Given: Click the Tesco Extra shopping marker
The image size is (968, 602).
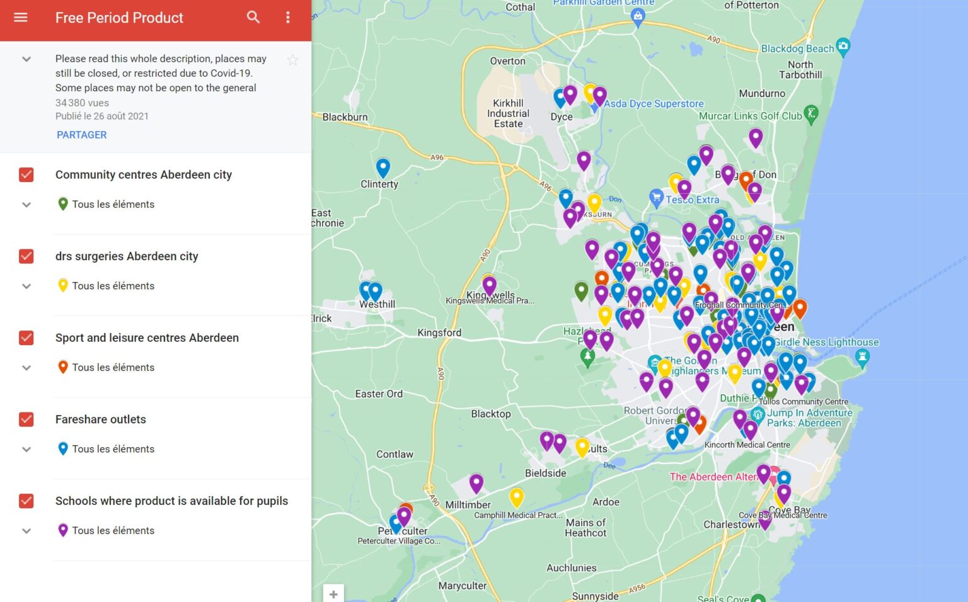Looking at the screenshot, I should pyautogui.click(x=656, y=198).
